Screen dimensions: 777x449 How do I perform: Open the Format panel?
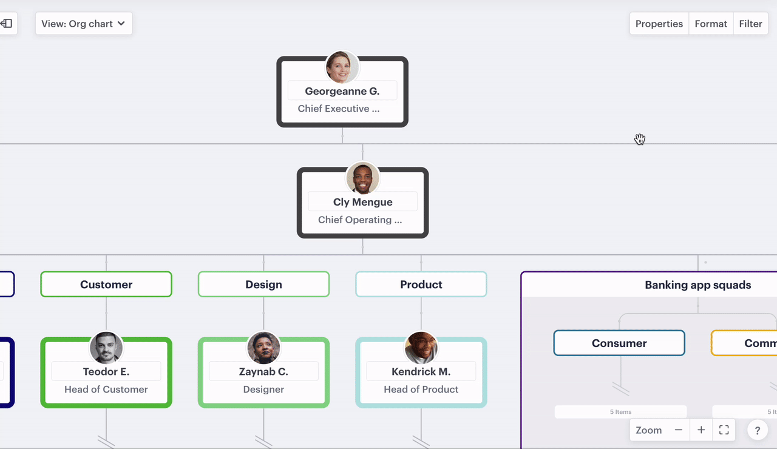coord(710,24)
